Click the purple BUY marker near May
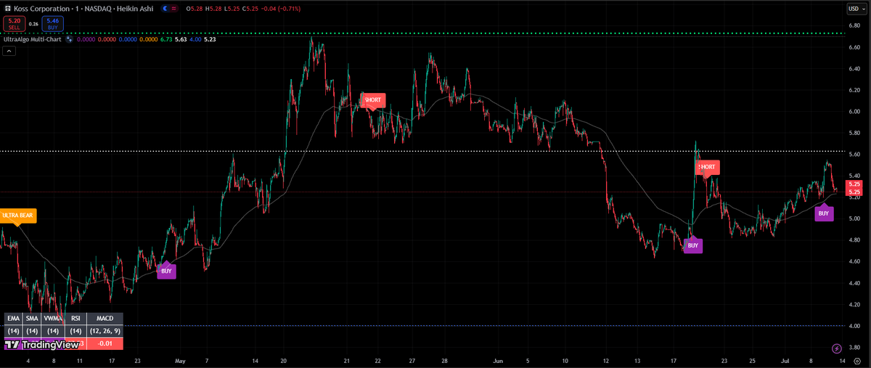Viewport: 871px width, 368px height. point(167,271)
